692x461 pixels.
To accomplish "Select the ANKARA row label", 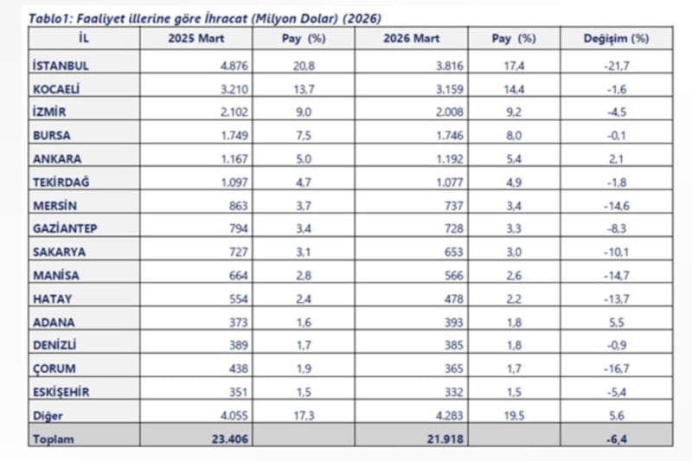I will coord(54,158).
